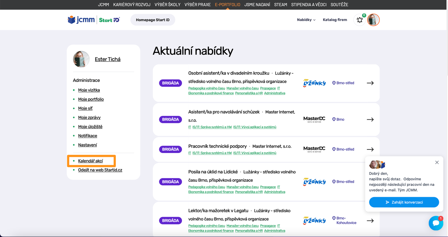Screen dimensions: 448x237
Task: Open Ester Tichá profile name link
Action: 107,59
